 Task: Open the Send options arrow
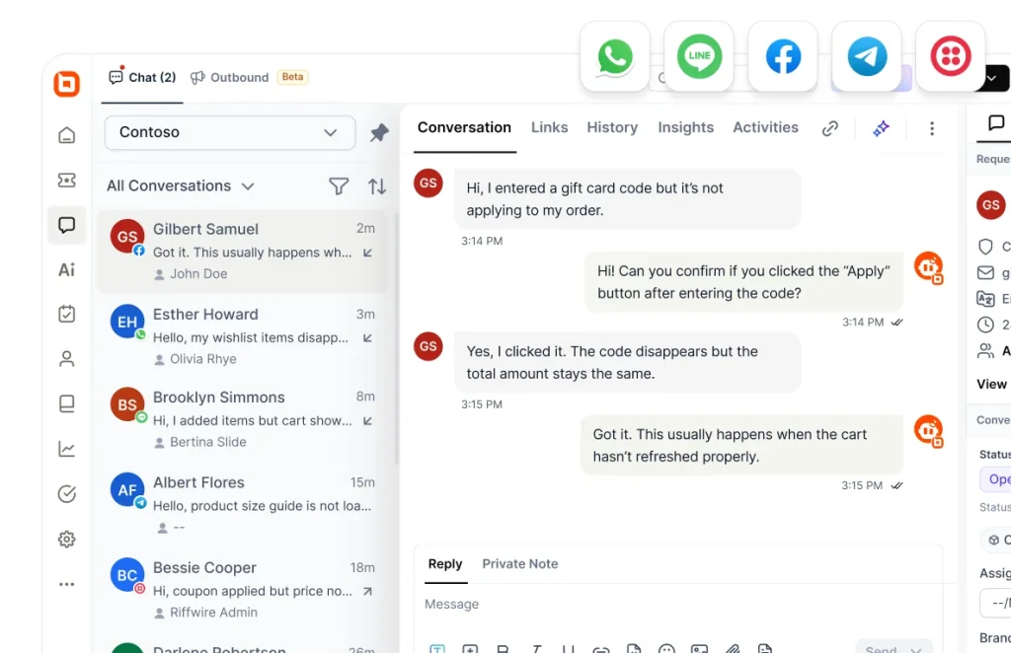[915, 650]
